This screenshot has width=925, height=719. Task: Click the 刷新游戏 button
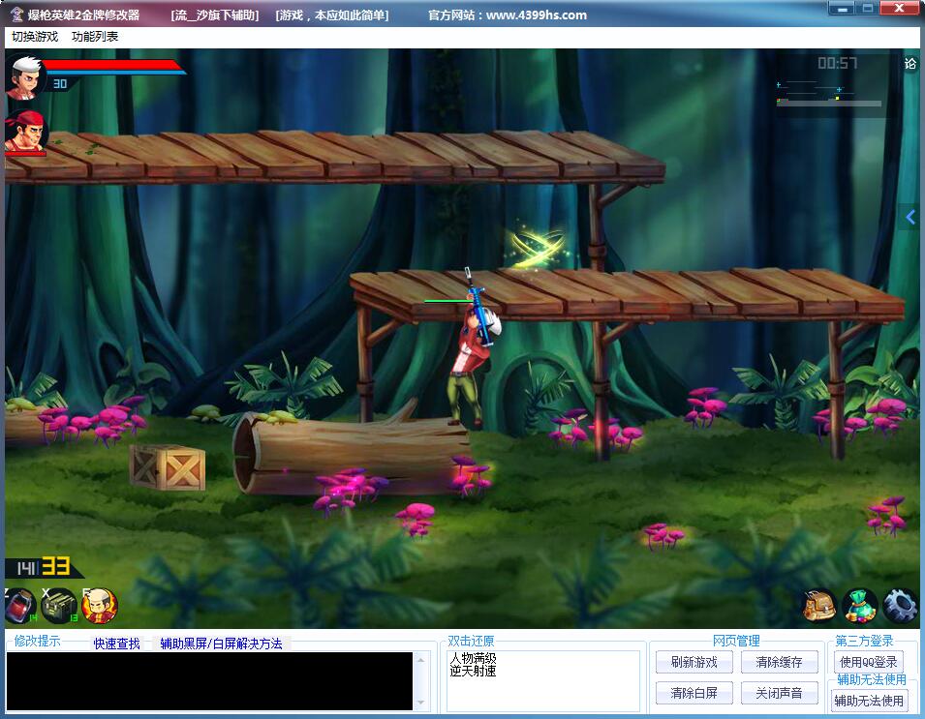pos(694,662)
